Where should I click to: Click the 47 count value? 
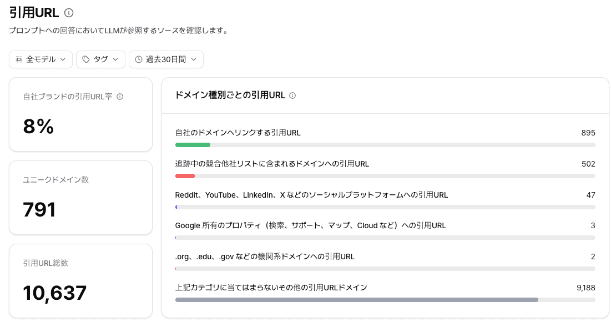point(590,195)
